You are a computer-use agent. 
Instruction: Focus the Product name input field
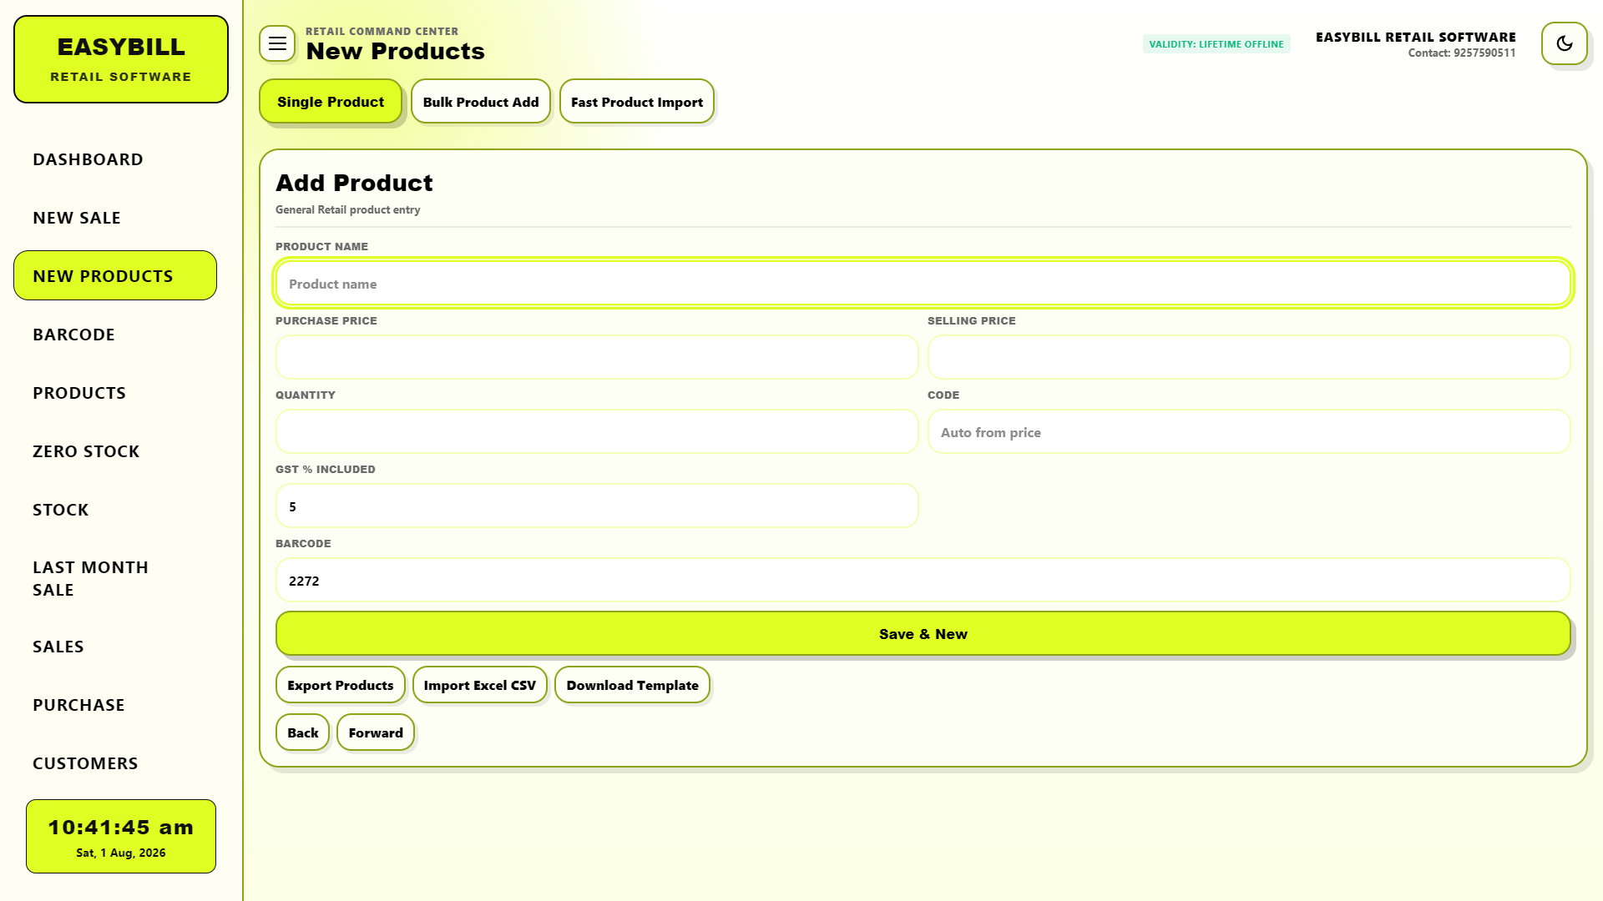[x=923, y=284]
